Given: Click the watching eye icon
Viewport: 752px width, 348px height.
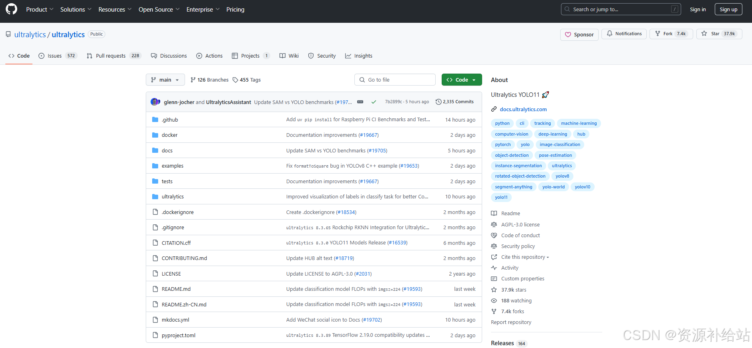Looking at the screenshot, I should (494, 301).
